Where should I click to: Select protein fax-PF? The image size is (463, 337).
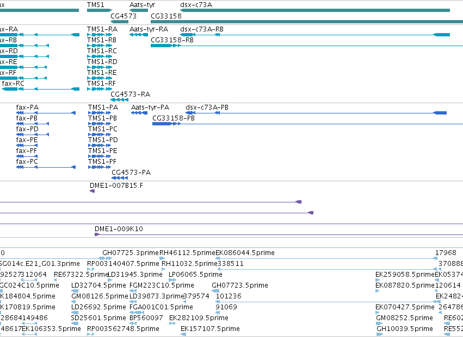click(27, 151)
